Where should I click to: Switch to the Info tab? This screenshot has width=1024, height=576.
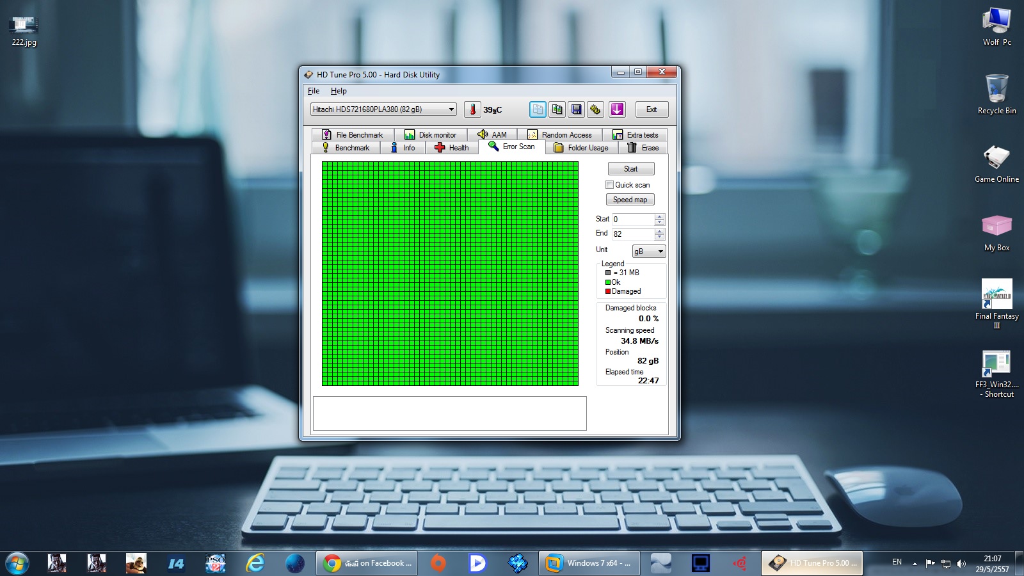point(403,148)
